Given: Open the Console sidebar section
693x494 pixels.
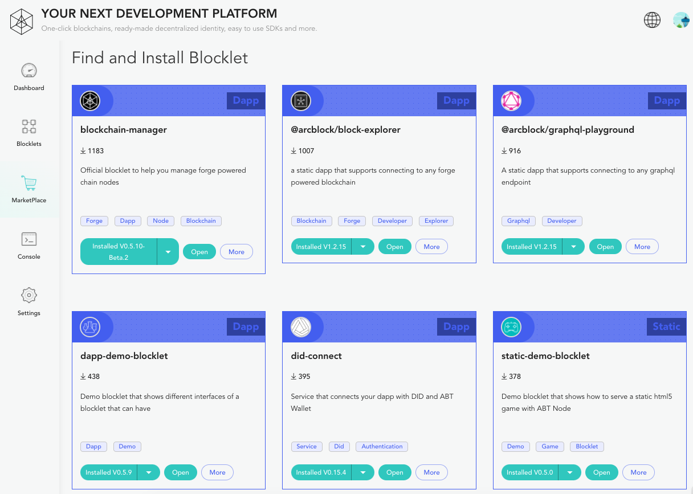Looking at the screenshot, I should point(29,246).
